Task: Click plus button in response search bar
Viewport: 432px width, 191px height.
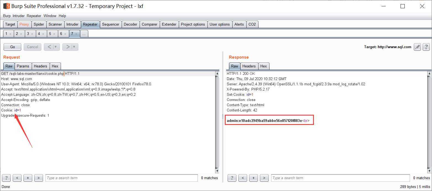Action: (x=254, y=178)
